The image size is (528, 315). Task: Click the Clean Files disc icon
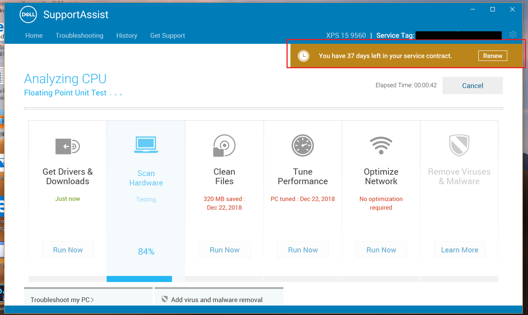pyautogui.click(x=224, y=146)
